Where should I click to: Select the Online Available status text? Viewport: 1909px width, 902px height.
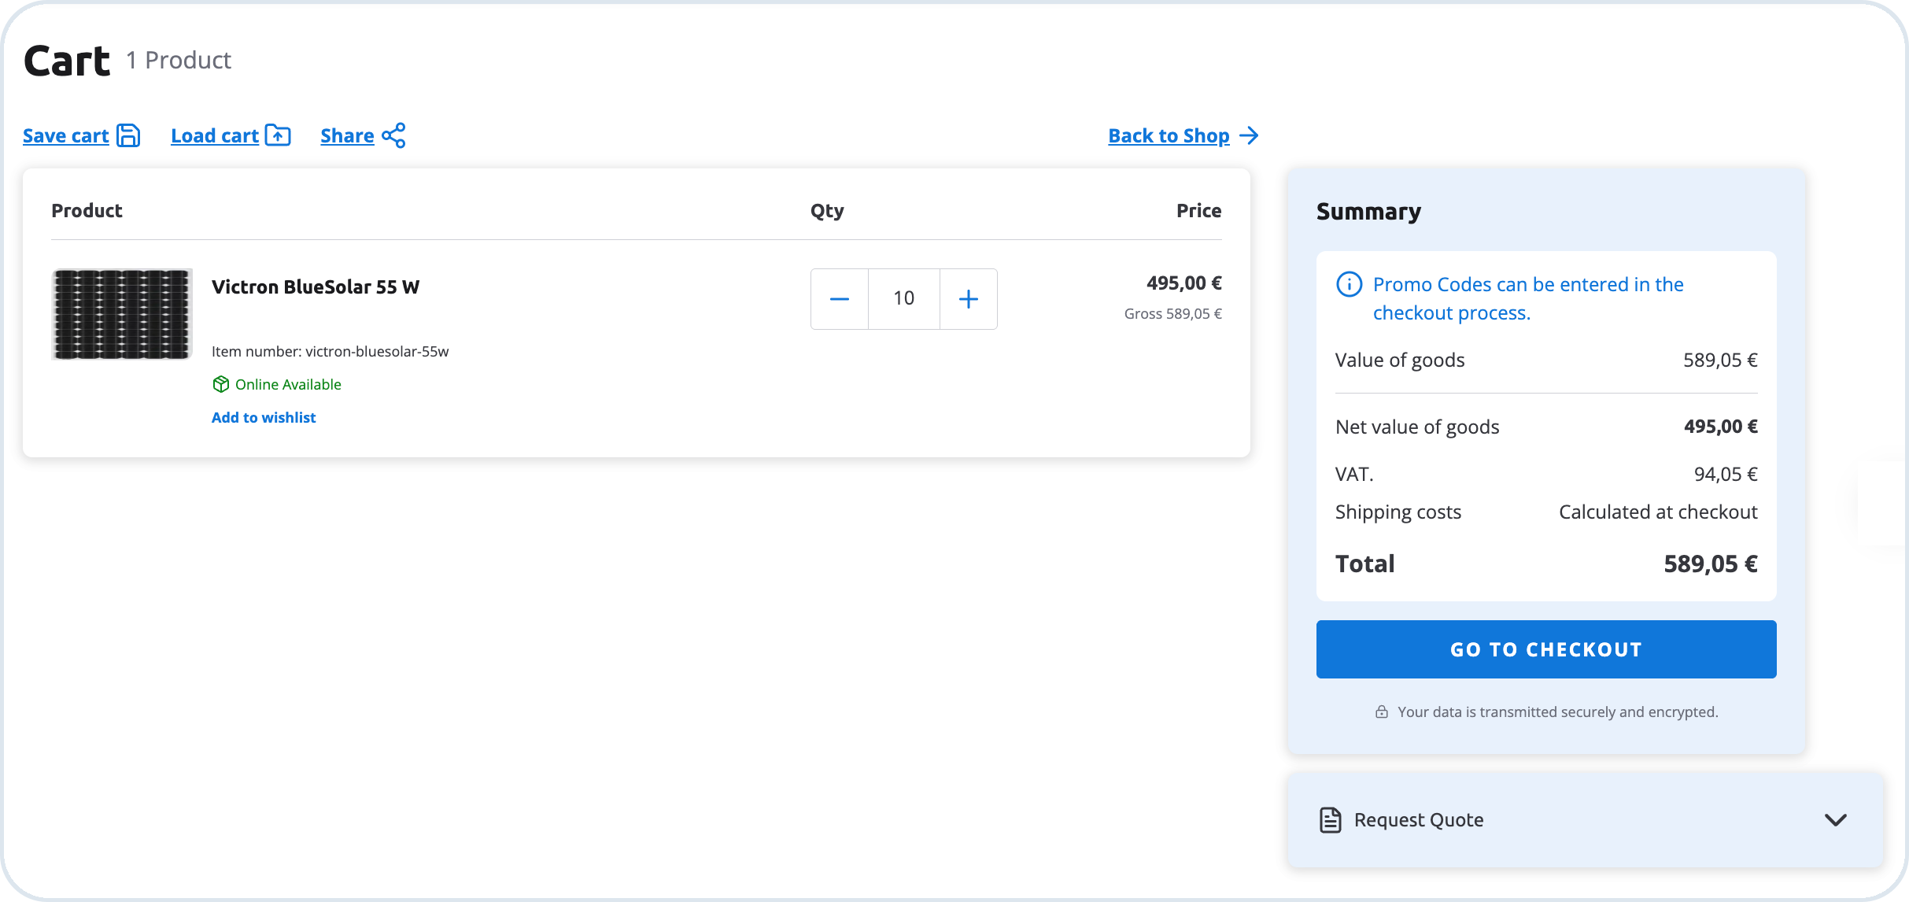pyautogui.click(x=288, y=384)
